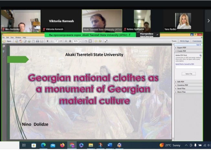Show hidden system tray icons chevron
Image resolution: width=211 pixels, height=151 pixels.
(186, 145)
